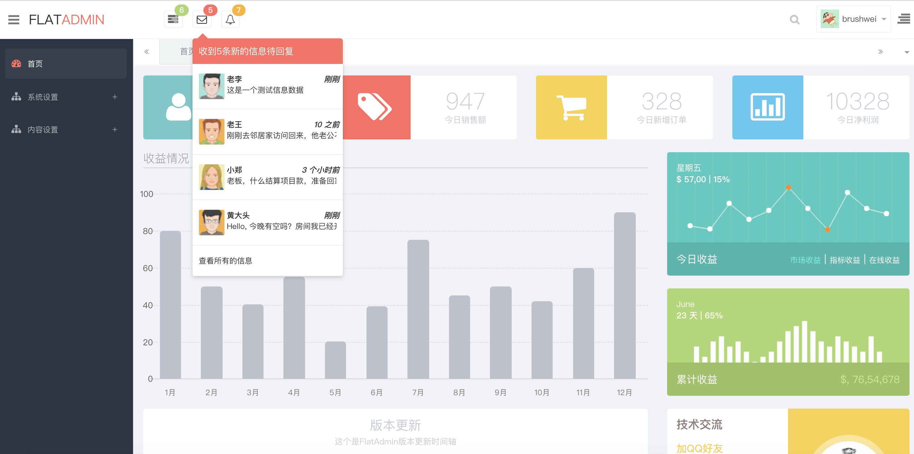Click the FLATADMIN logo

pyautogui.click(x=66, y=20)
